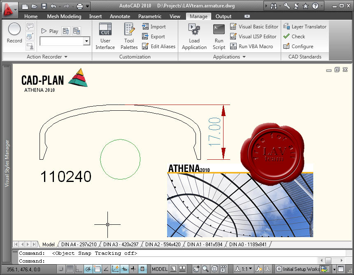Open Tool Palettes customization
This screenshot has height=275, width=354.
(129, 36)
